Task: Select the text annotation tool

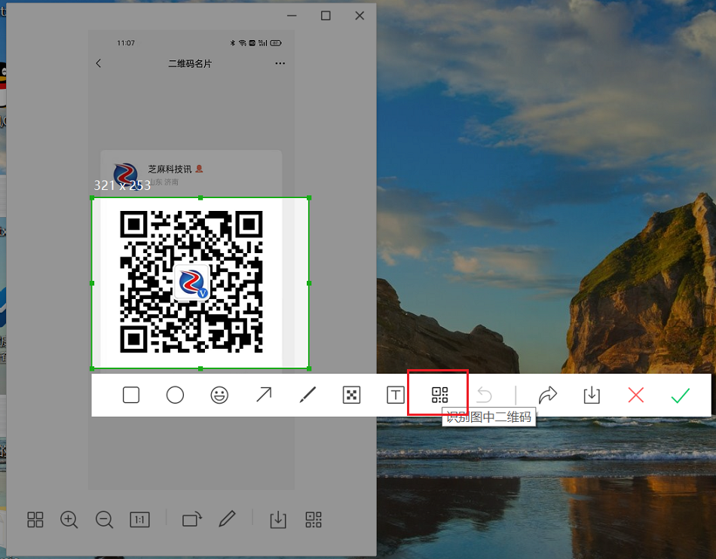Action: (396, 395)
